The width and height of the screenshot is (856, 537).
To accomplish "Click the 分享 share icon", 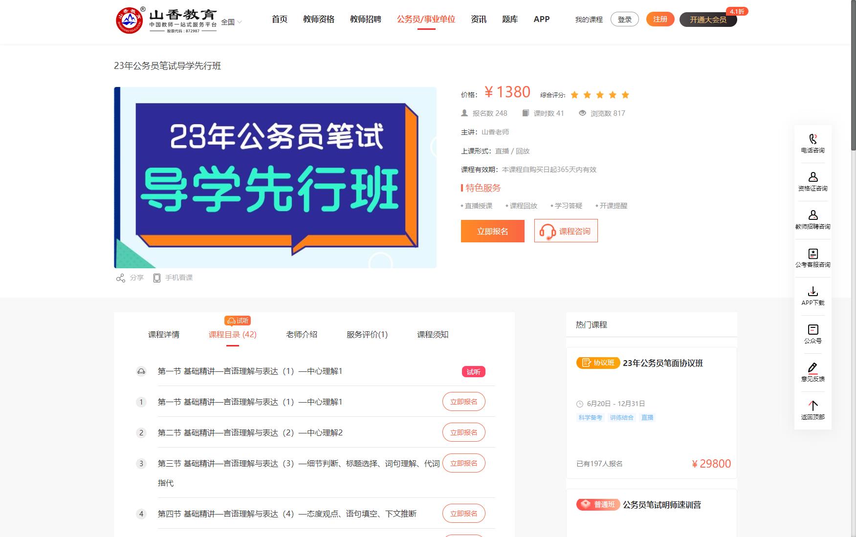I will pyautogui.click(x=120, y=277).
